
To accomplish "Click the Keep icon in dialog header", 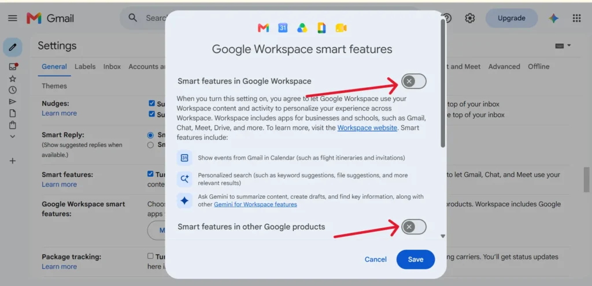I will coord(321,28).
